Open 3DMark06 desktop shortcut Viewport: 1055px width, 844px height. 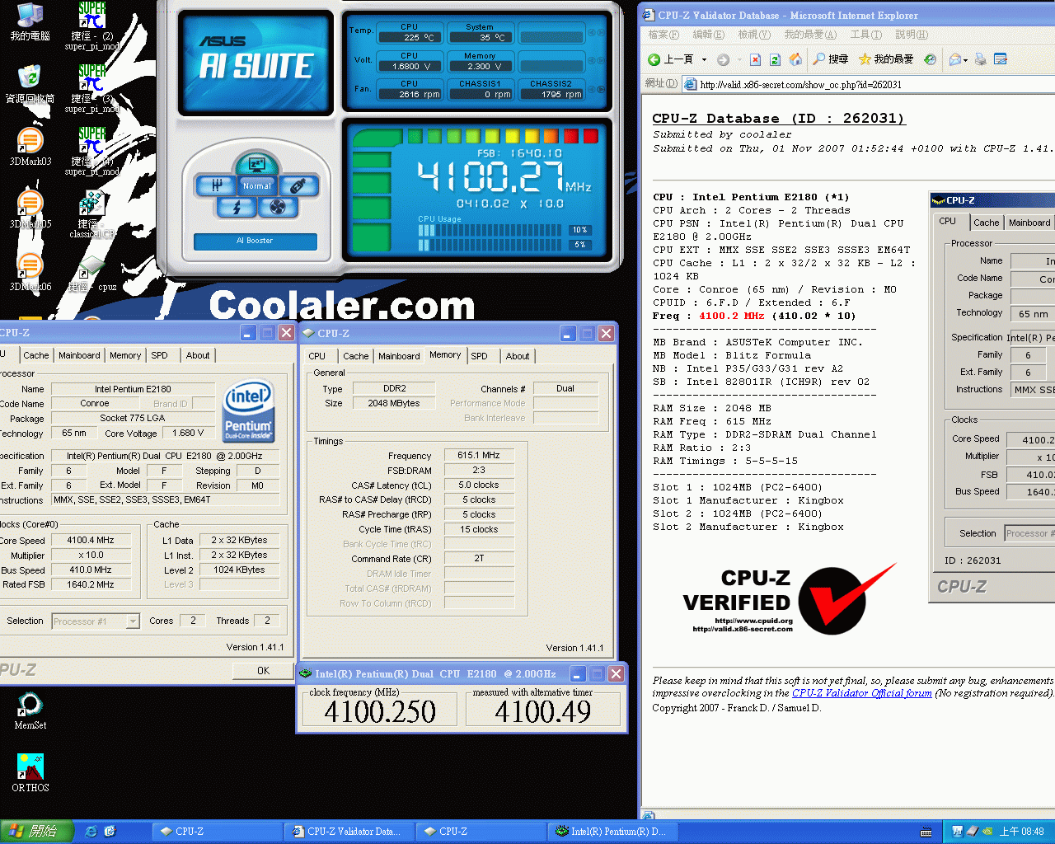click(x=30, y=273)
